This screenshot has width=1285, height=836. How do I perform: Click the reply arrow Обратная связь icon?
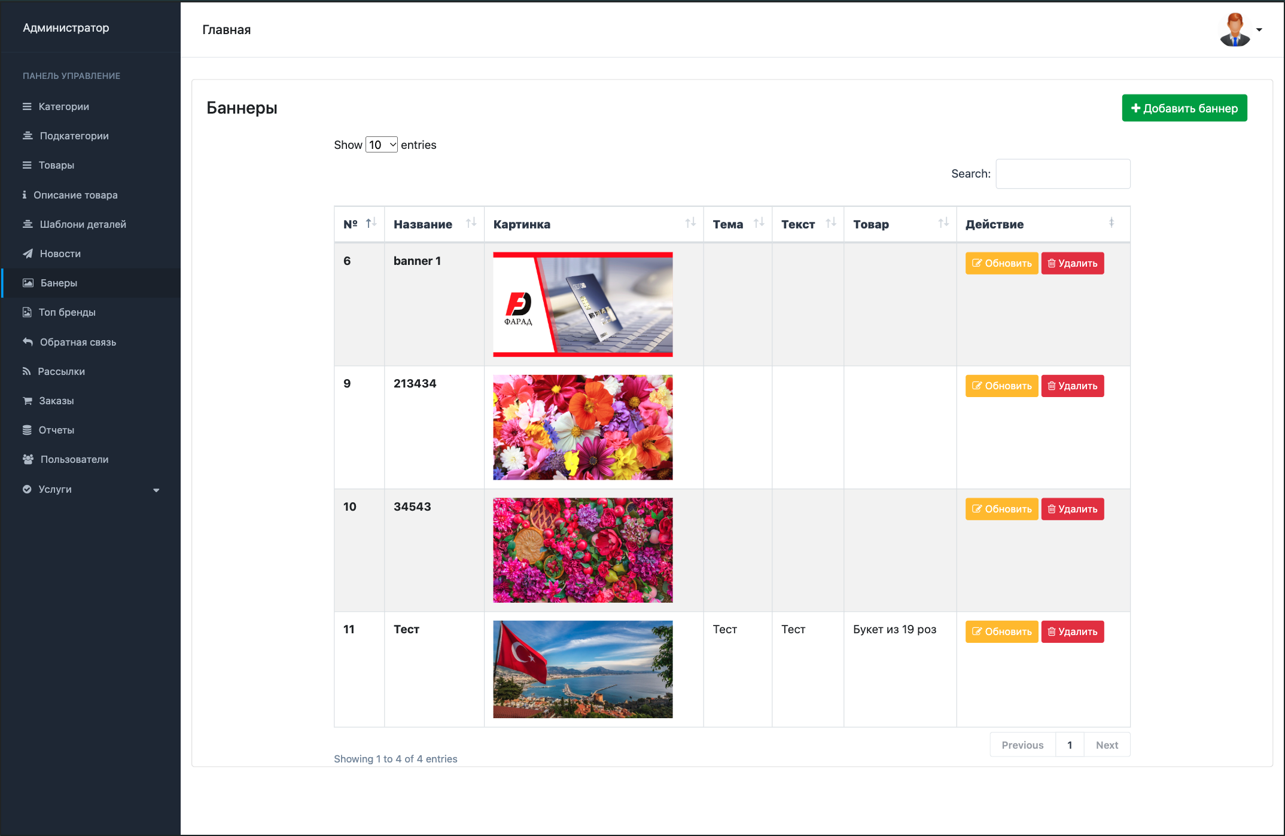28,342
